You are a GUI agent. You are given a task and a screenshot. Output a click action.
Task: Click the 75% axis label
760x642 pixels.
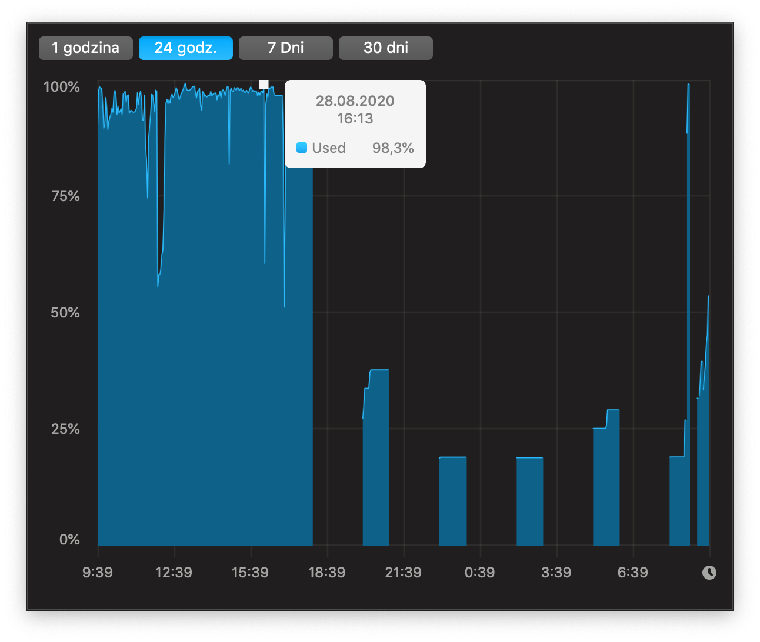(65, 196)
